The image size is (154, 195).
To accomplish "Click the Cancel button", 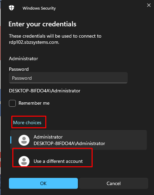I will 114,183.
